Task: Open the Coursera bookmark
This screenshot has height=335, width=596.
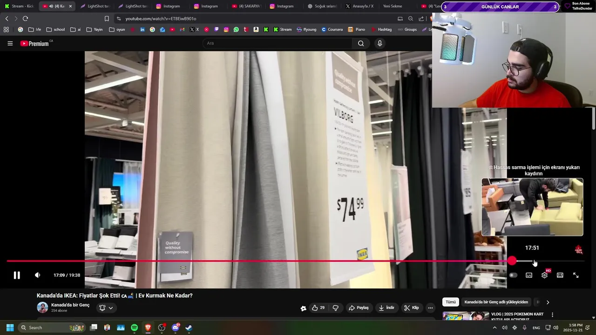Action: tap(332, 29)
